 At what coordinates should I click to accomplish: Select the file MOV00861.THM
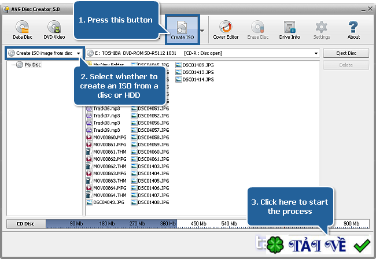coord(106,151)
